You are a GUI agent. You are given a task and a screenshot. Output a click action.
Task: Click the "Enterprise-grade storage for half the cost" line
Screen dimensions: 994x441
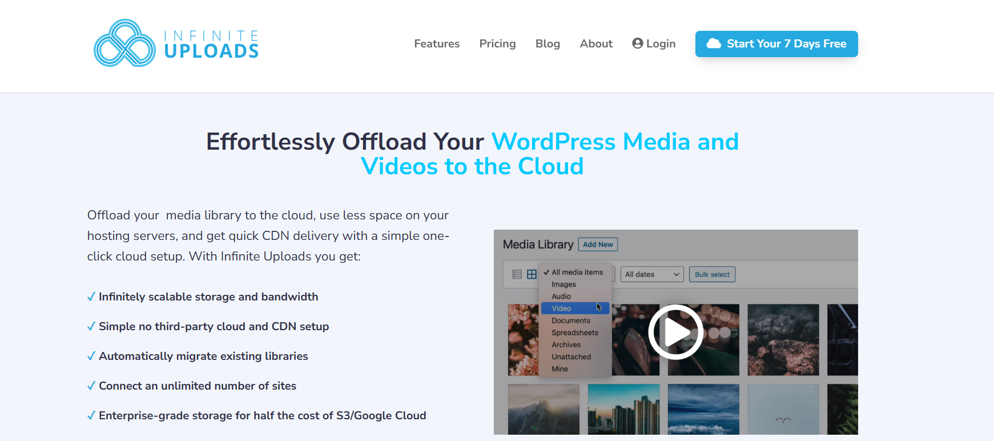tap(263, 415)
